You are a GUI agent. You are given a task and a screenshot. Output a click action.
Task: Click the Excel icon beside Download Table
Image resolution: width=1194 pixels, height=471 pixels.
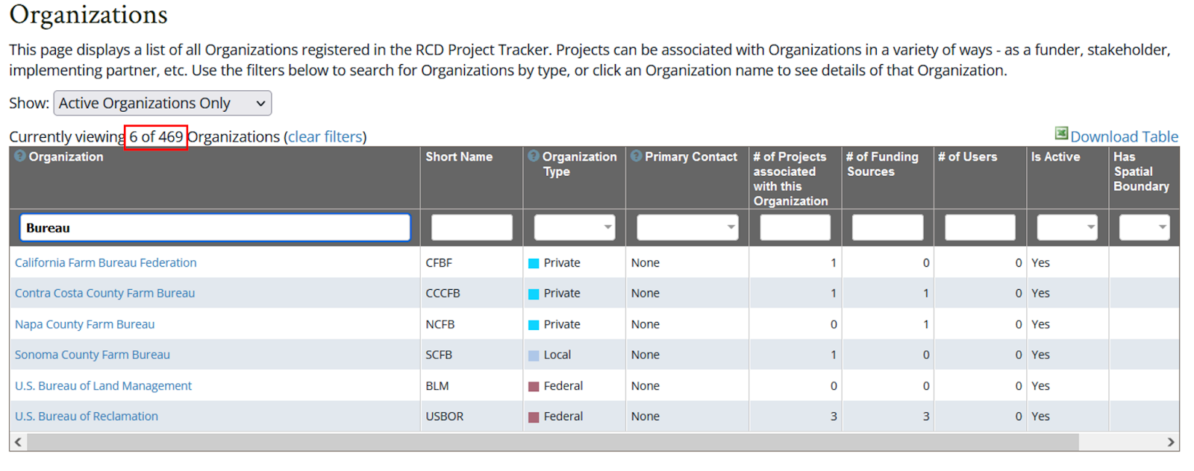1061,133
